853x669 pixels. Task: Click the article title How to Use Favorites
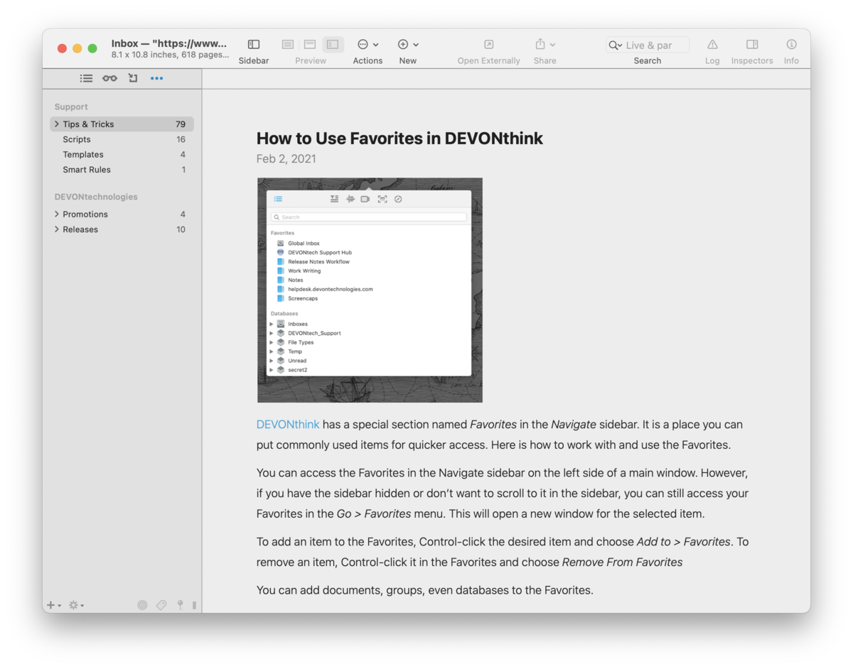tap(399, 138)
